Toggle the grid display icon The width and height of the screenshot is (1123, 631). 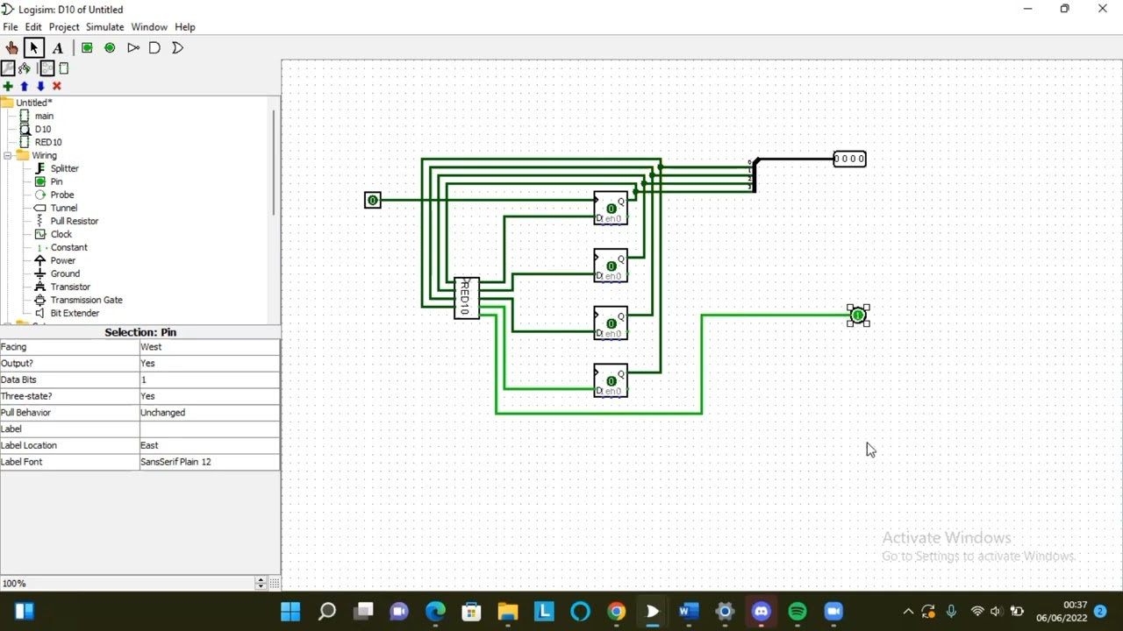275,583
